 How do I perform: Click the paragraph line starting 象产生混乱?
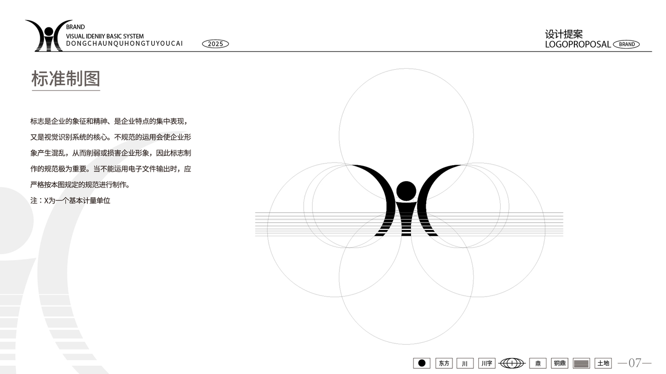111,153
